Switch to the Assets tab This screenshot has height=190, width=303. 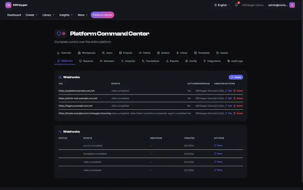[x=222, y=53]
